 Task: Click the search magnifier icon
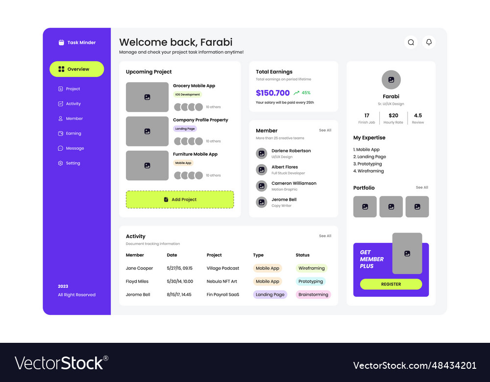pos(411,42)
